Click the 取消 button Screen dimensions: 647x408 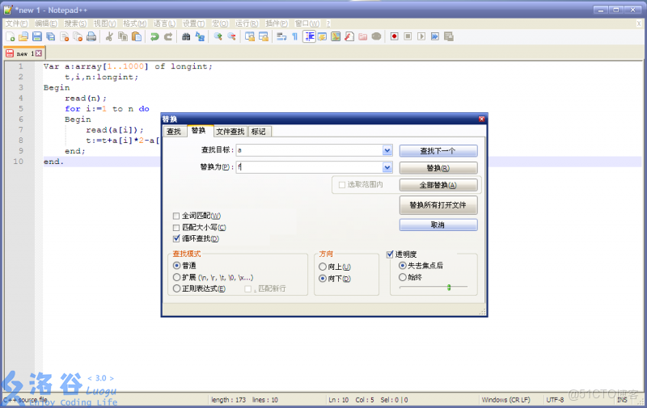[438, 225]
